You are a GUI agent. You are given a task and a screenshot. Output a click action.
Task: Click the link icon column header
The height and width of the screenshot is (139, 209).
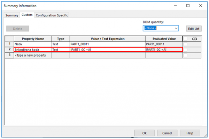(194, 39)
